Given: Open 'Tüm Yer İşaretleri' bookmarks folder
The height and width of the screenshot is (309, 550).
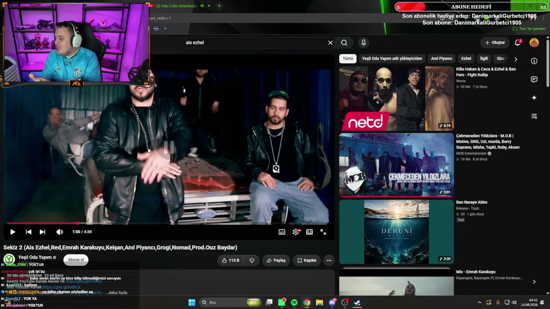Looking at the screenshot, I should (529, 29).
